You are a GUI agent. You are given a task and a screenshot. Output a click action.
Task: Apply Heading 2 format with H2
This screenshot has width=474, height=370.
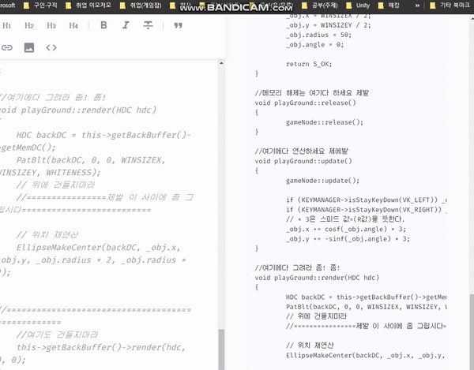tap(29, 26)
